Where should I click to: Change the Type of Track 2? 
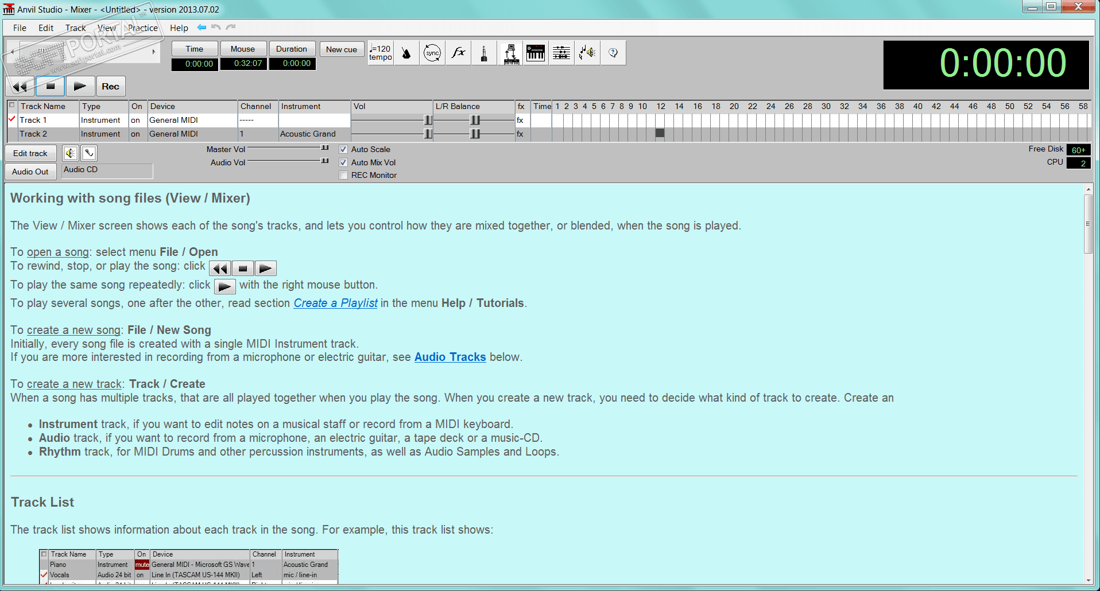(x=104, y=134)
